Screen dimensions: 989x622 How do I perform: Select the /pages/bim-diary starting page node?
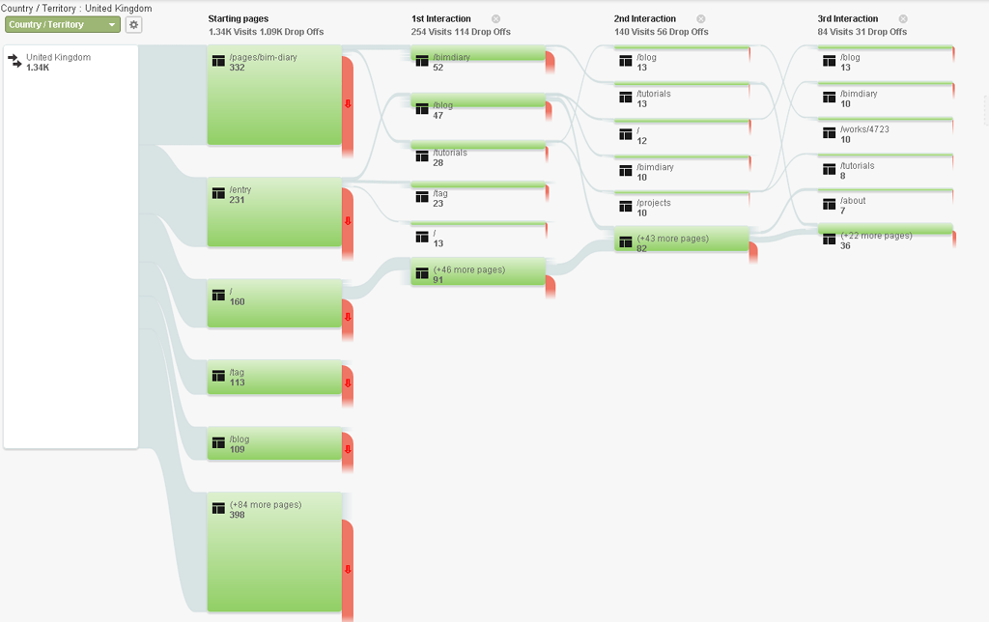pyautogui.click(x=274, y=96)
